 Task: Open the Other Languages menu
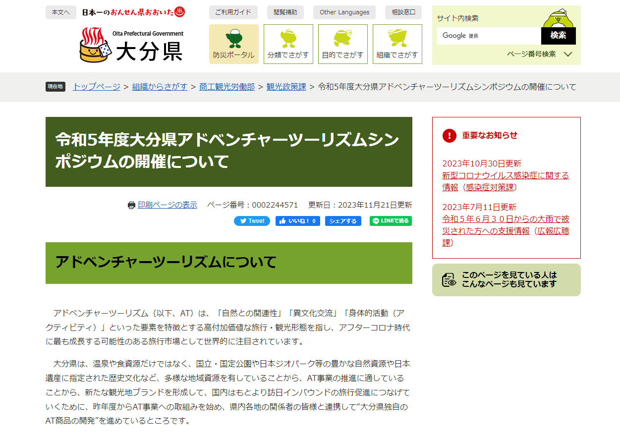(344, 12)
